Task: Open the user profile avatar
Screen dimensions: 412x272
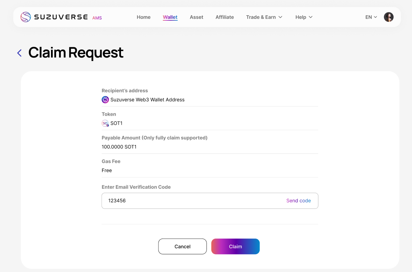Action: click(x=389, y=17)
